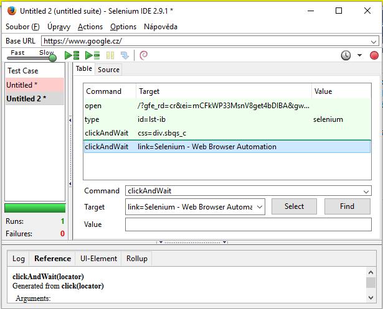This screenshot has width=383, height=309.
Task: Minimize the Selenium IDE window
Action: (x=311, y=11)
